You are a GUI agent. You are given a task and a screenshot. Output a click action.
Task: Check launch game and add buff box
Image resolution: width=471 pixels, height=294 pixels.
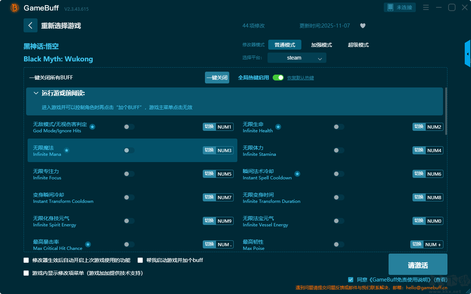coord(140,260)
